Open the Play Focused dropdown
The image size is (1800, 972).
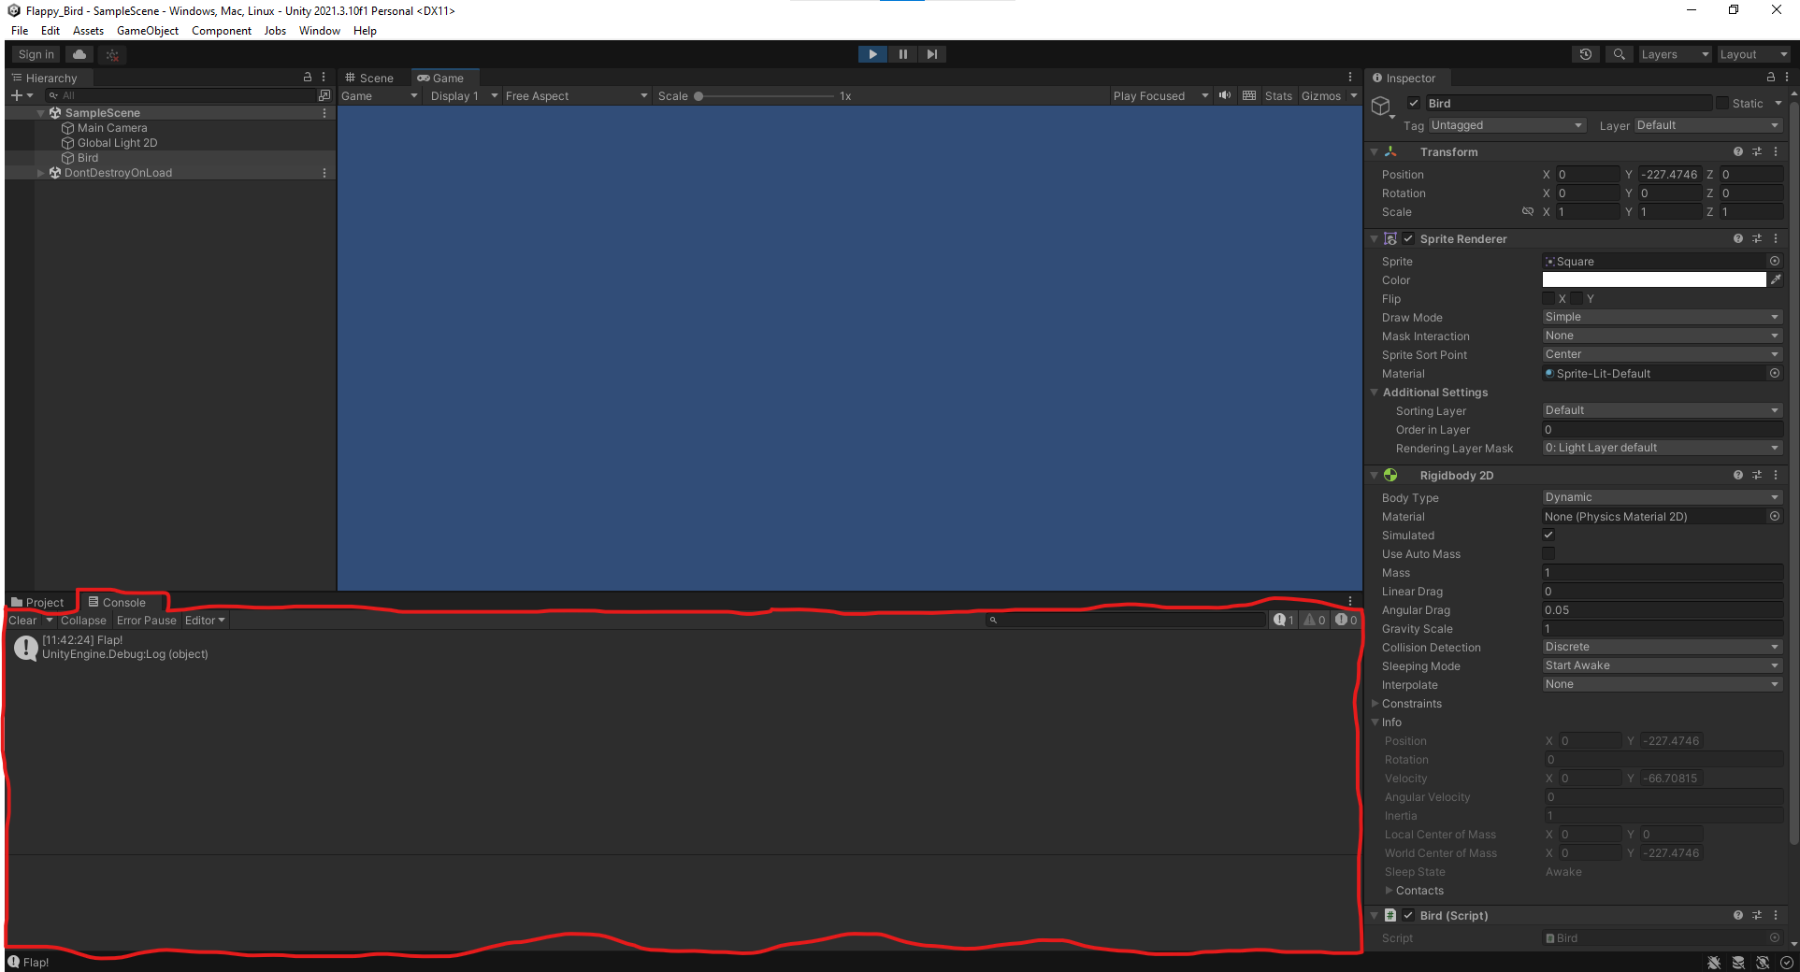coord(1160,95)
